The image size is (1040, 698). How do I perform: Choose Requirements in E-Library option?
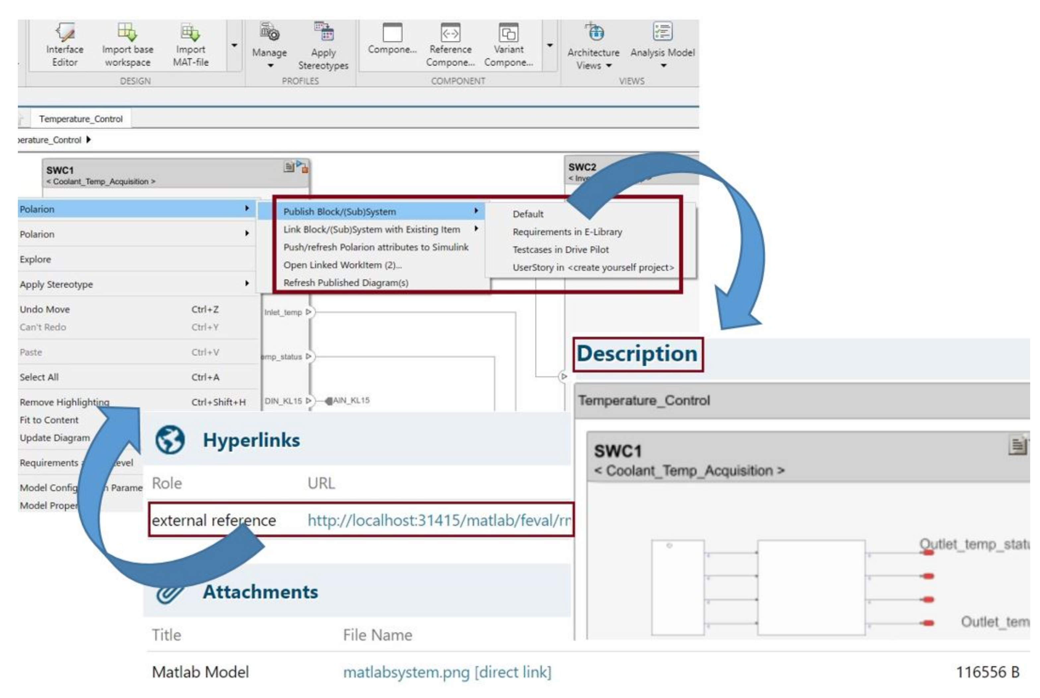(x=567, y=232)
